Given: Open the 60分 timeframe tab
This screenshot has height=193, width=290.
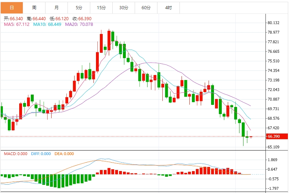Looking at the screenshot, I should click(x=146, y=8).
